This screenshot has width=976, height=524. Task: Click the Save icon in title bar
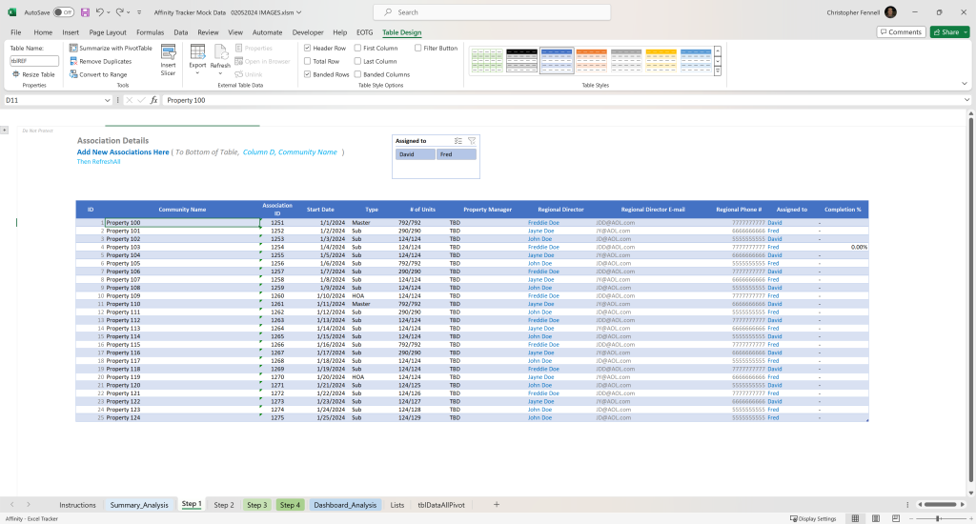click(85, 12)
